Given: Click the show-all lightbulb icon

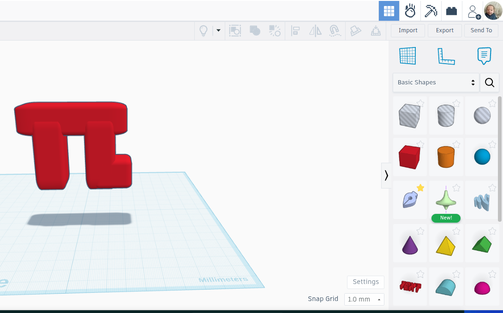Looking at the screenshot, I should (x=204, y=30).
